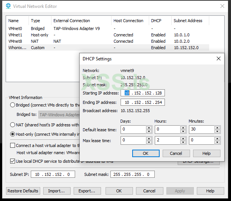This screenshot has width=231, height=201.
Task: Enable Connect a host virtual adapter checkbox
Action: (x=12, y=145)
